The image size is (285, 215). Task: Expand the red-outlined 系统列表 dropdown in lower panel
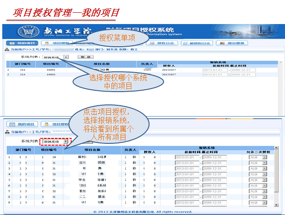click(x=66, y=141)
